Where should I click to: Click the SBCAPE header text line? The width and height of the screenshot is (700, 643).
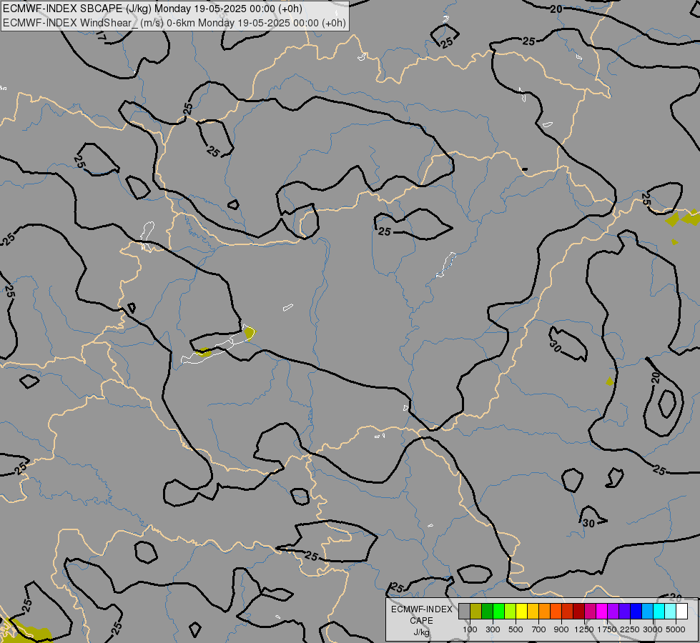pos(153,9)
